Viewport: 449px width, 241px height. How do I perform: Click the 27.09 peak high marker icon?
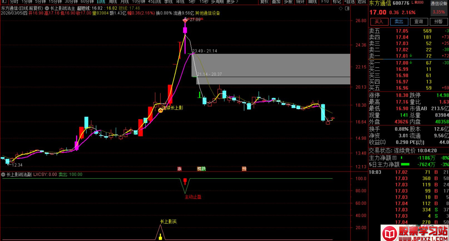185,20
